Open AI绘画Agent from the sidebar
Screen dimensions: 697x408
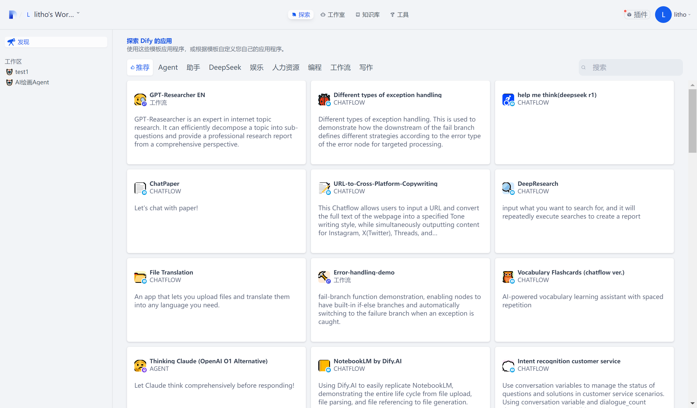[32, 82]
